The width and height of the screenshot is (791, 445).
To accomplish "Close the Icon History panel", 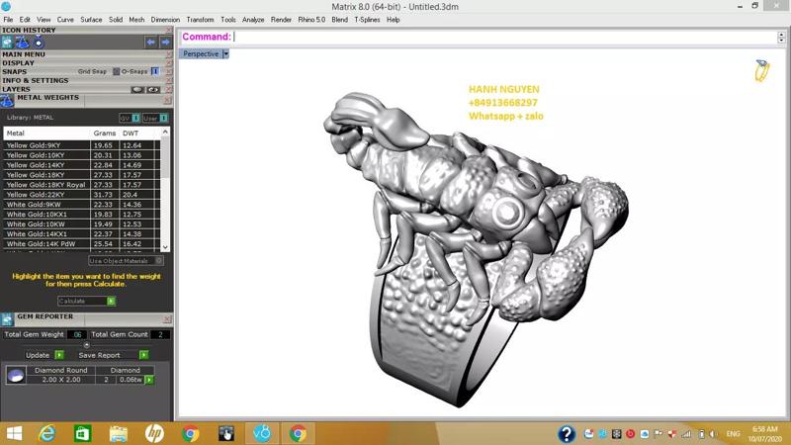I will coord(169,31).
